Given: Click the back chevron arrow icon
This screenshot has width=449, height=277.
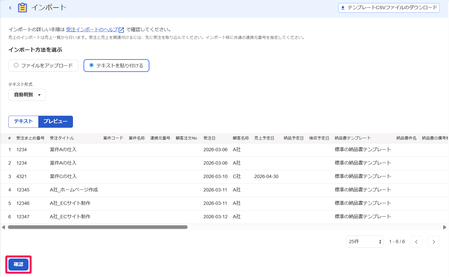Looking at the screenshot, I should tap(10, 8).
